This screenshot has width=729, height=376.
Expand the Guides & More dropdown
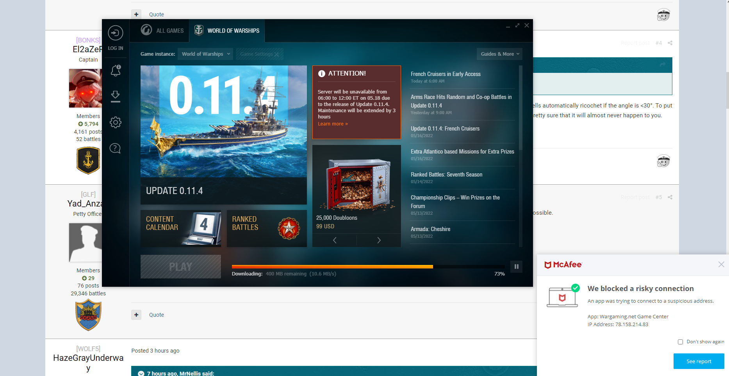[499, 54]
